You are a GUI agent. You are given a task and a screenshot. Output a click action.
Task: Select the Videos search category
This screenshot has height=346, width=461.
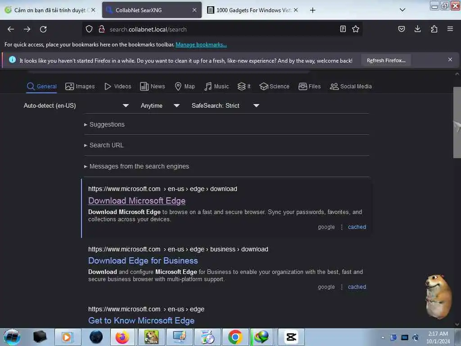click(118, 86)
